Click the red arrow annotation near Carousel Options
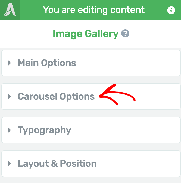The image size is (181, 183). (117, 94)
